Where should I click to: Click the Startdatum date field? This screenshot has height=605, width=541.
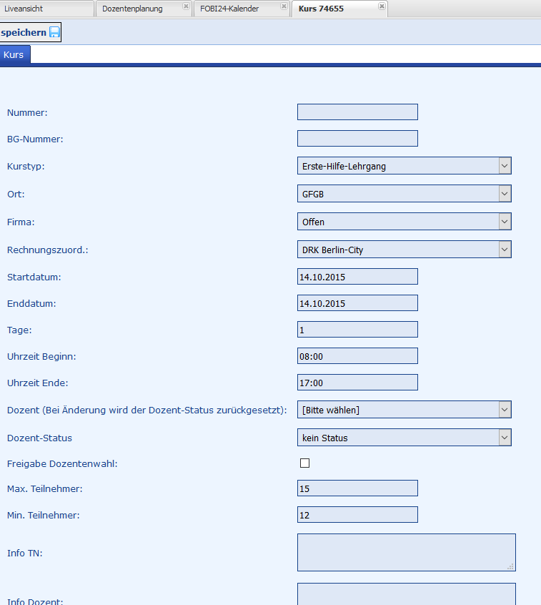coord(357,277)
